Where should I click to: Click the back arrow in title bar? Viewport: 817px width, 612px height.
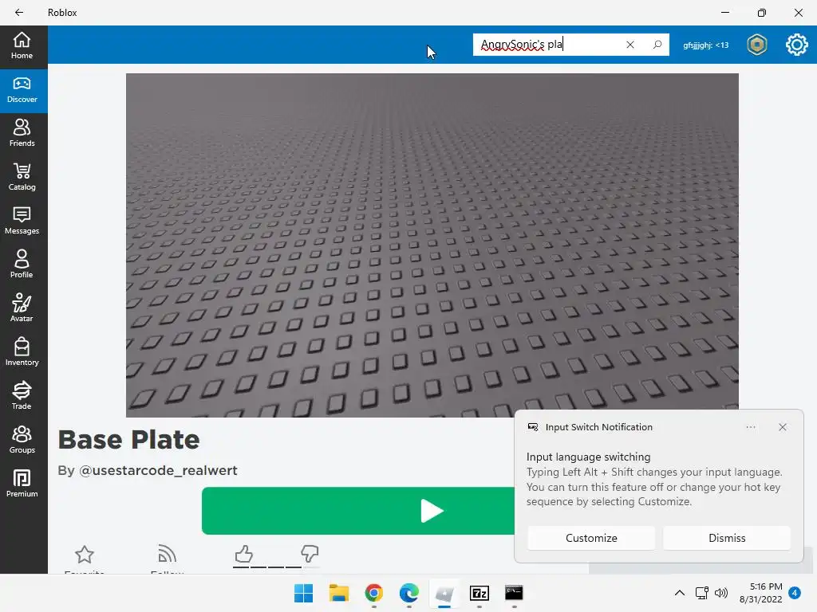19,13
